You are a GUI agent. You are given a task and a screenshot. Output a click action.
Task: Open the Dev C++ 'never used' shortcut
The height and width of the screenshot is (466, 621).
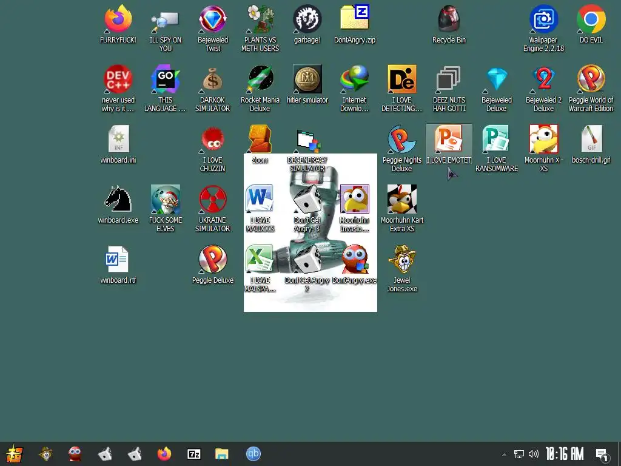click(x=118, y=89)
